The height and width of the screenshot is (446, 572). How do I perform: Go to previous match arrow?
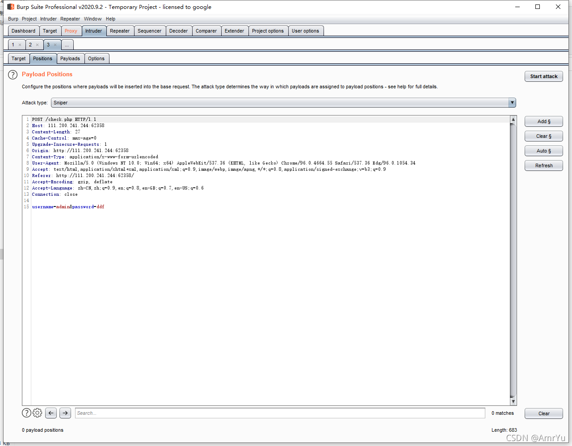51,413
